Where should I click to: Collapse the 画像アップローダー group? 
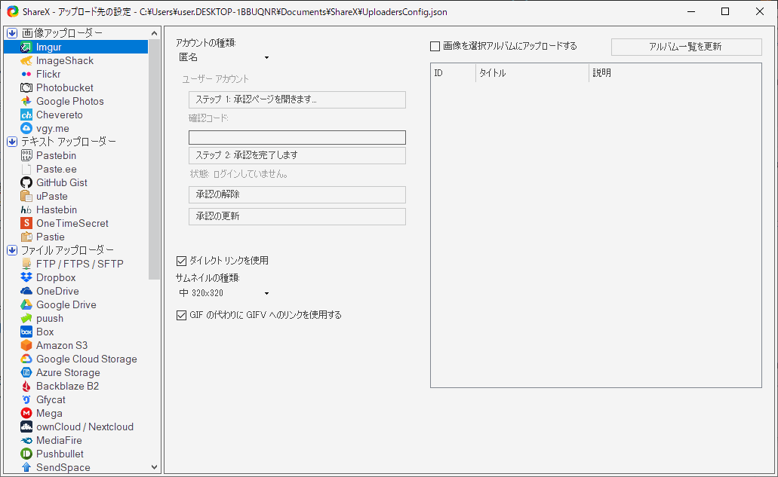[12, 33]
